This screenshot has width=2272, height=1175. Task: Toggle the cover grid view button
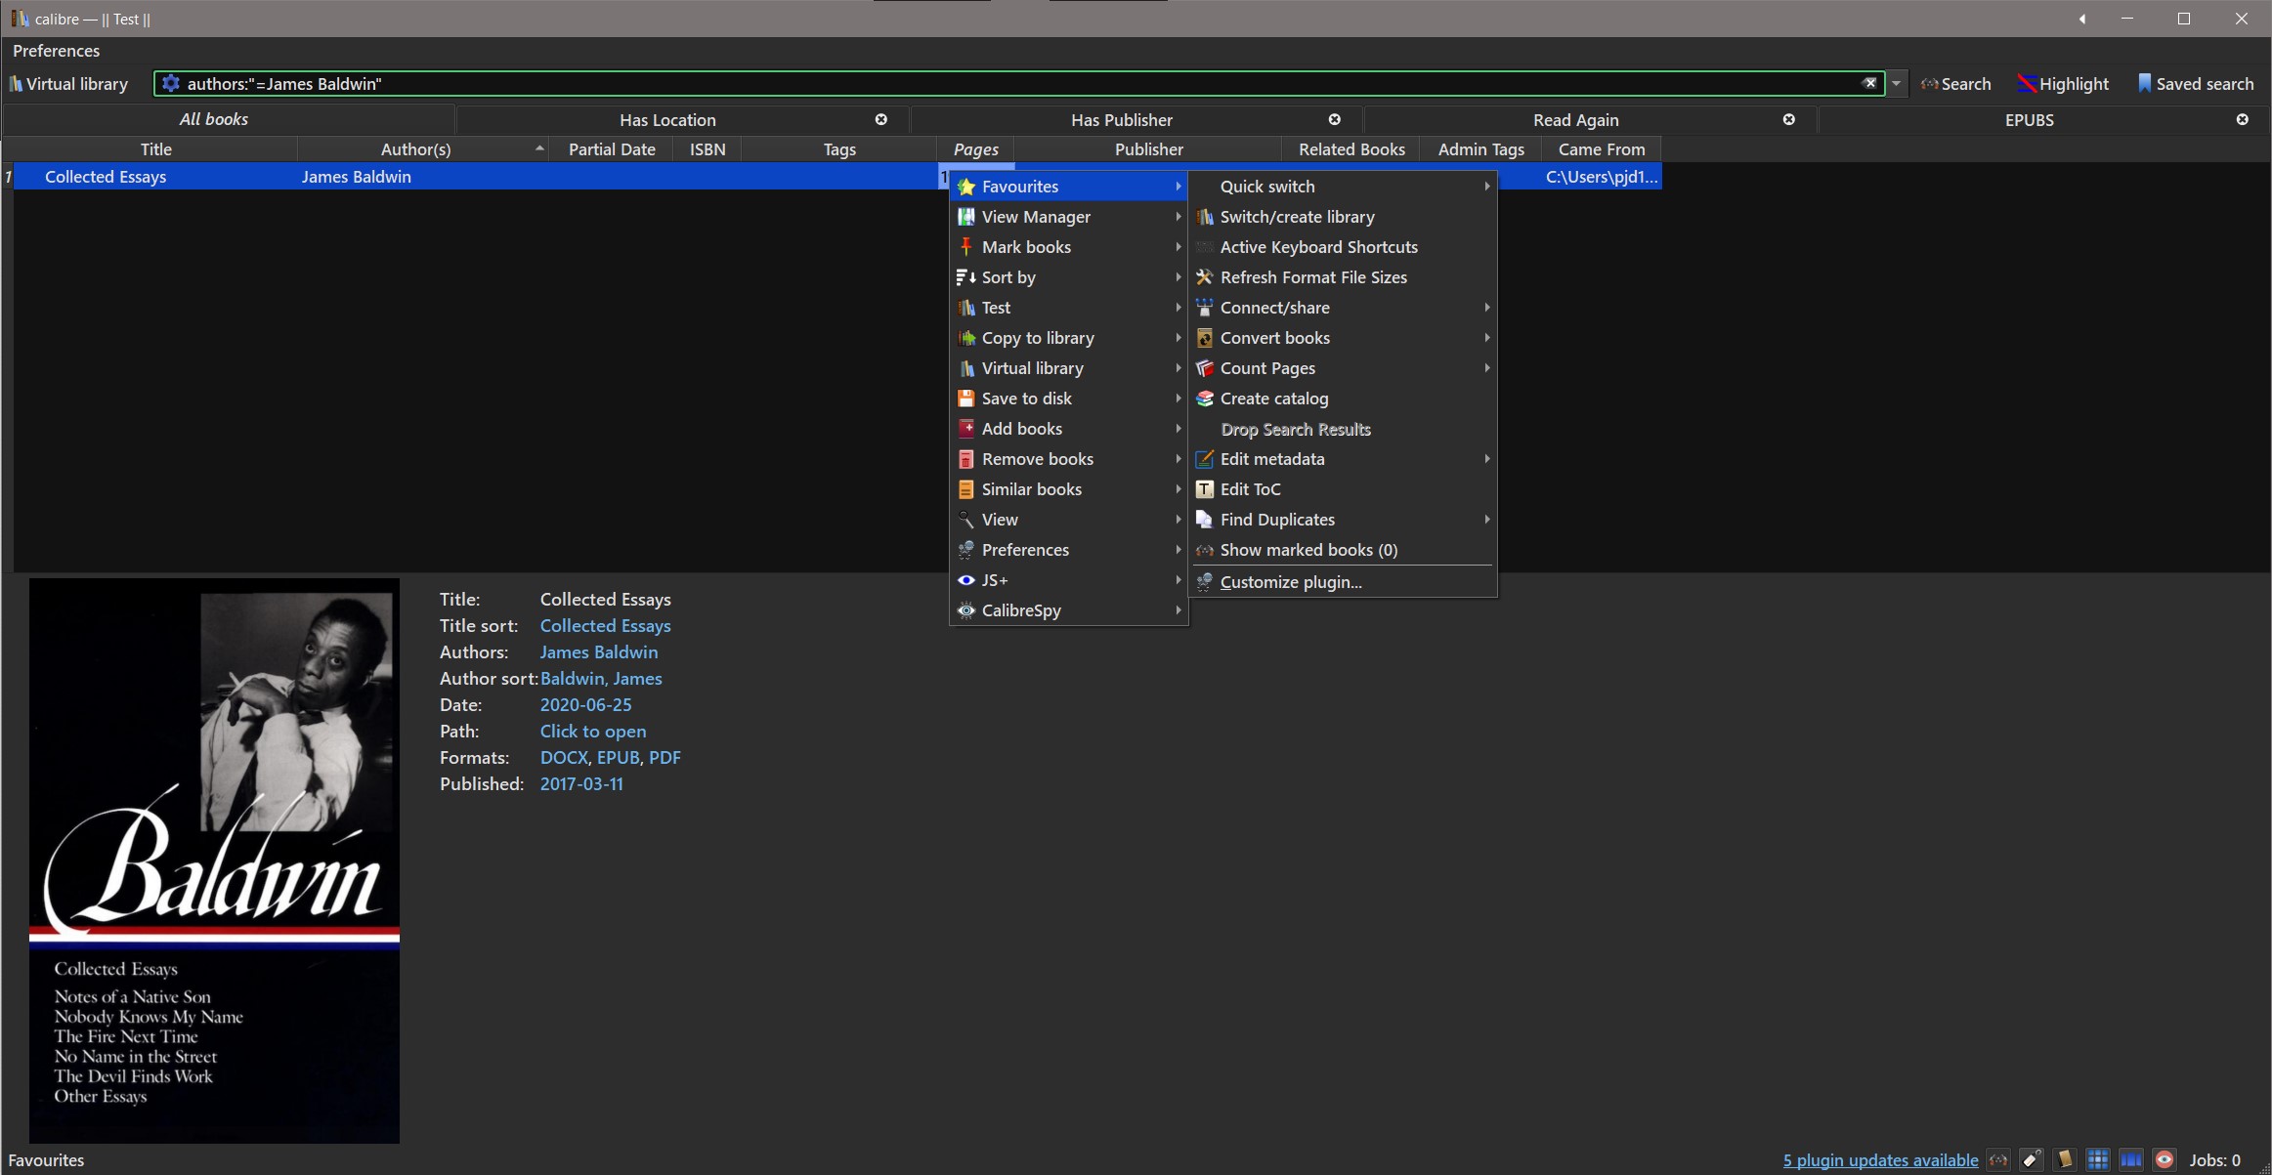tap(2098, 1160)
